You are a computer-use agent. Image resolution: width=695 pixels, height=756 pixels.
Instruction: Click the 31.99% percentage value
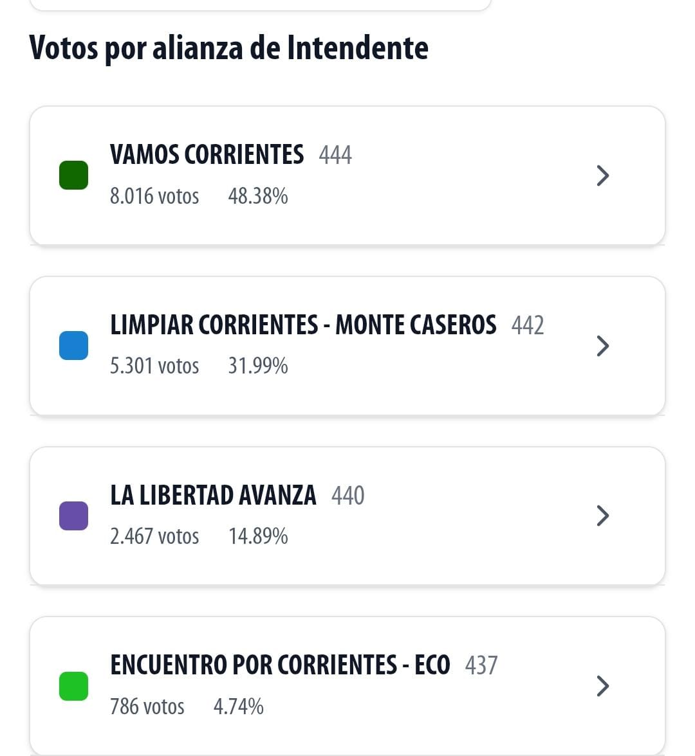tap(258, 366)
